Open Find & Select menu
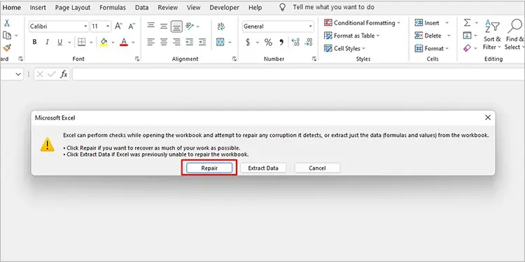Viewport: 525px width, 262px height. (514, 34)
